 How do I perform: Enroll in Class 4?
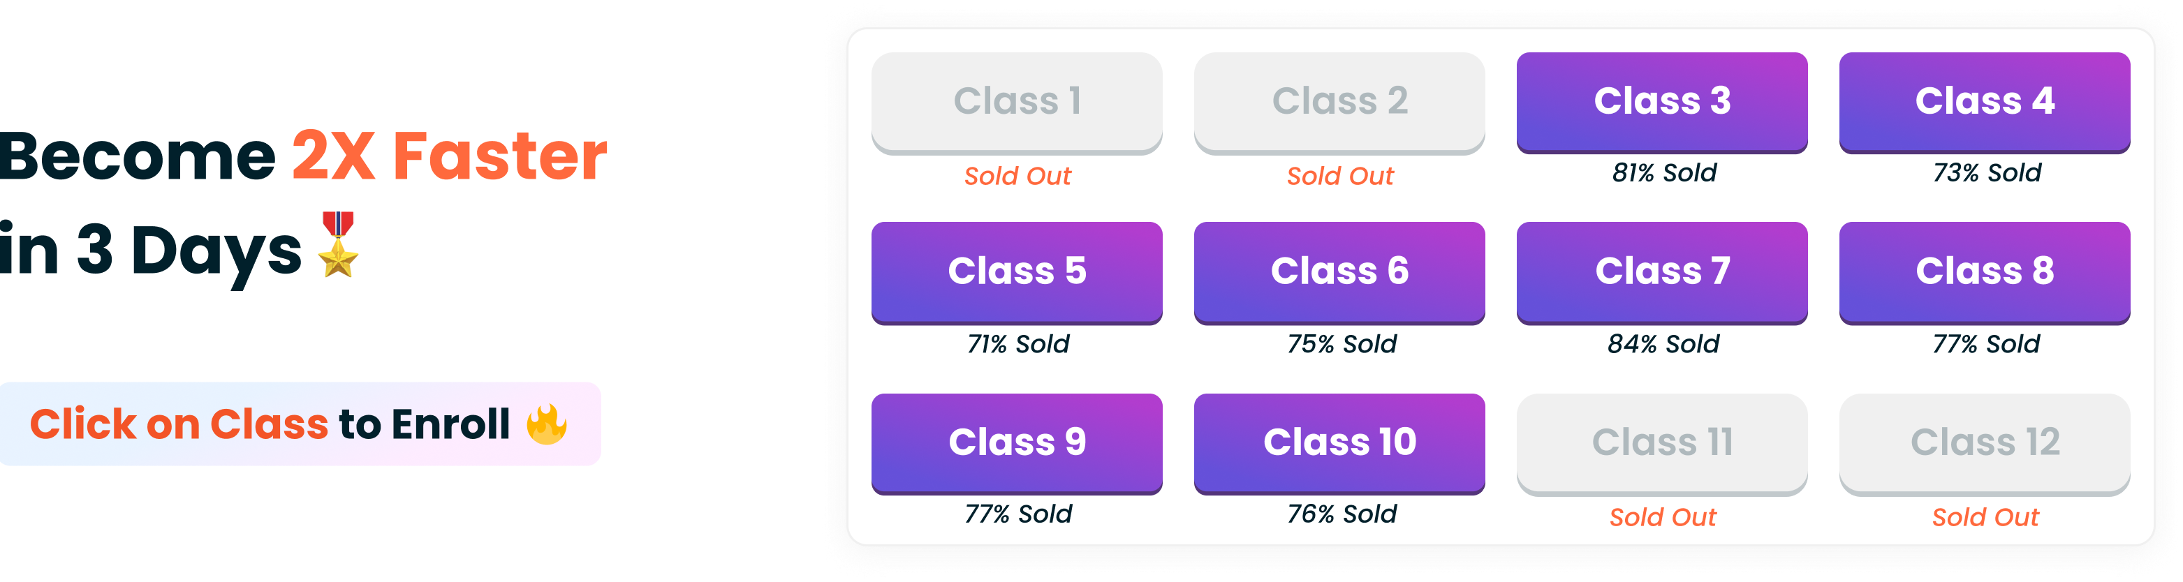pos(1985,102)
